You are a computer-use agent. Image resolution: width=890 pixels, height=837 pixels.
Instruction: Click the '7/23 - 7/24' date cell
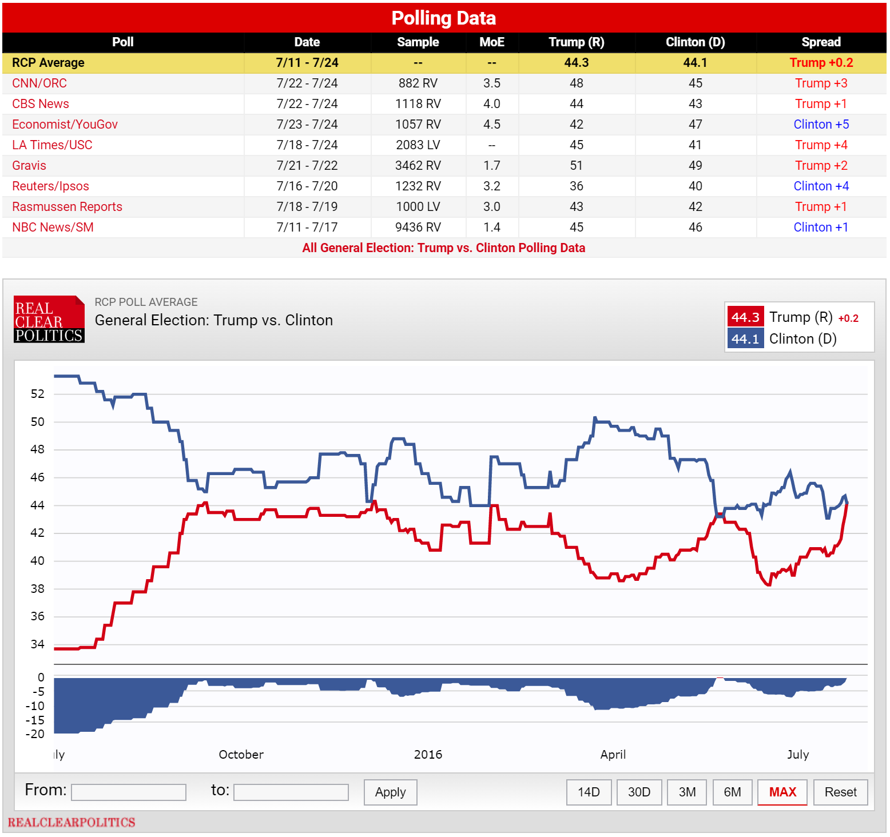[x=307, y=125]
